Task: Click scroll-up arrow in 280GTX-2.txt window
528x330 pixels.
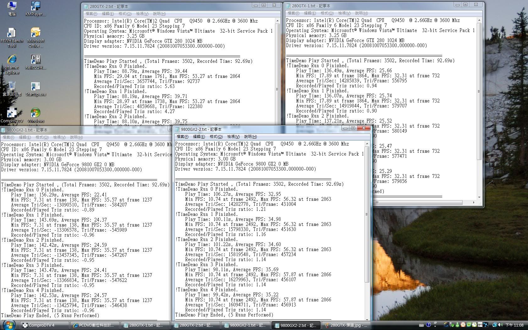Action: point(277,21)
